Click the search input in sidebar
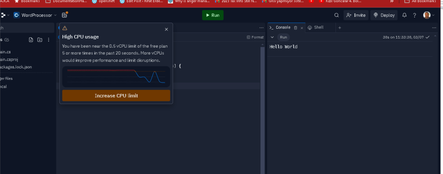The image size is (443, 174). coord(27,28)
